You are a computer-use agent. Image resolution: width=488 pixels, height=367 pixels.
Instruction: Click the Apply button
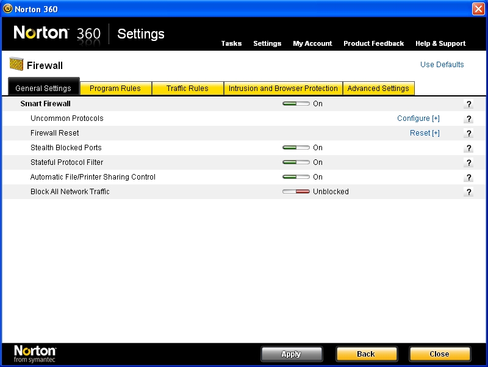(292, 354)
